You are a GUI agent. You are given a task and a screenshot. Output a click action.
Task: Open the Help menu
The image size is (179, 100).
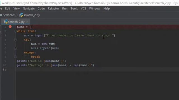[107, 9]
